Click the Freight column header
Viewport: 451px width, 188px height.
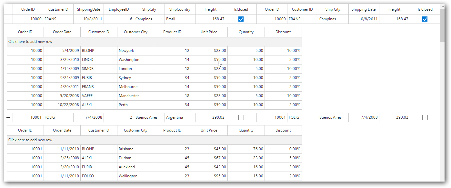(x=210, y=9)
